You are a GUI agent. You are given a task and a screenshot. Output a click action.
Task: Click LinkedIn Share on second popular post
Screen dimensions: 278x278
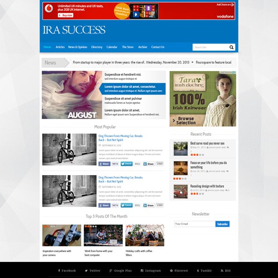149,205
